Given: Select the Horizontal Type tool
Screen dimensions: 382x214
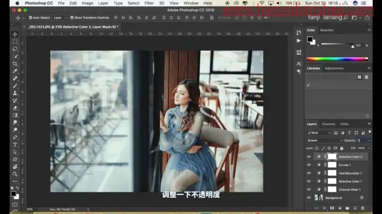Looking at the screenshot, I should point(15,144).
